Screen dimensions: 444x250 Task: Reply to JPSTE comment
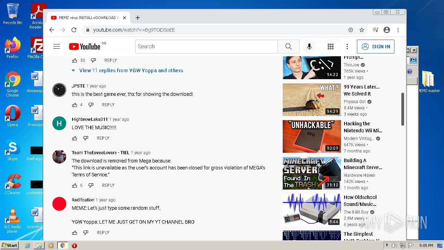108,105
